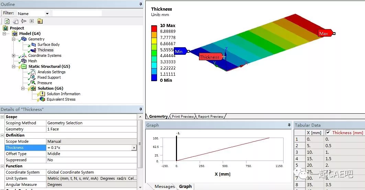The image size is (365, 190).
Task: Select the Mesh tree node
Action: [32, 61]
